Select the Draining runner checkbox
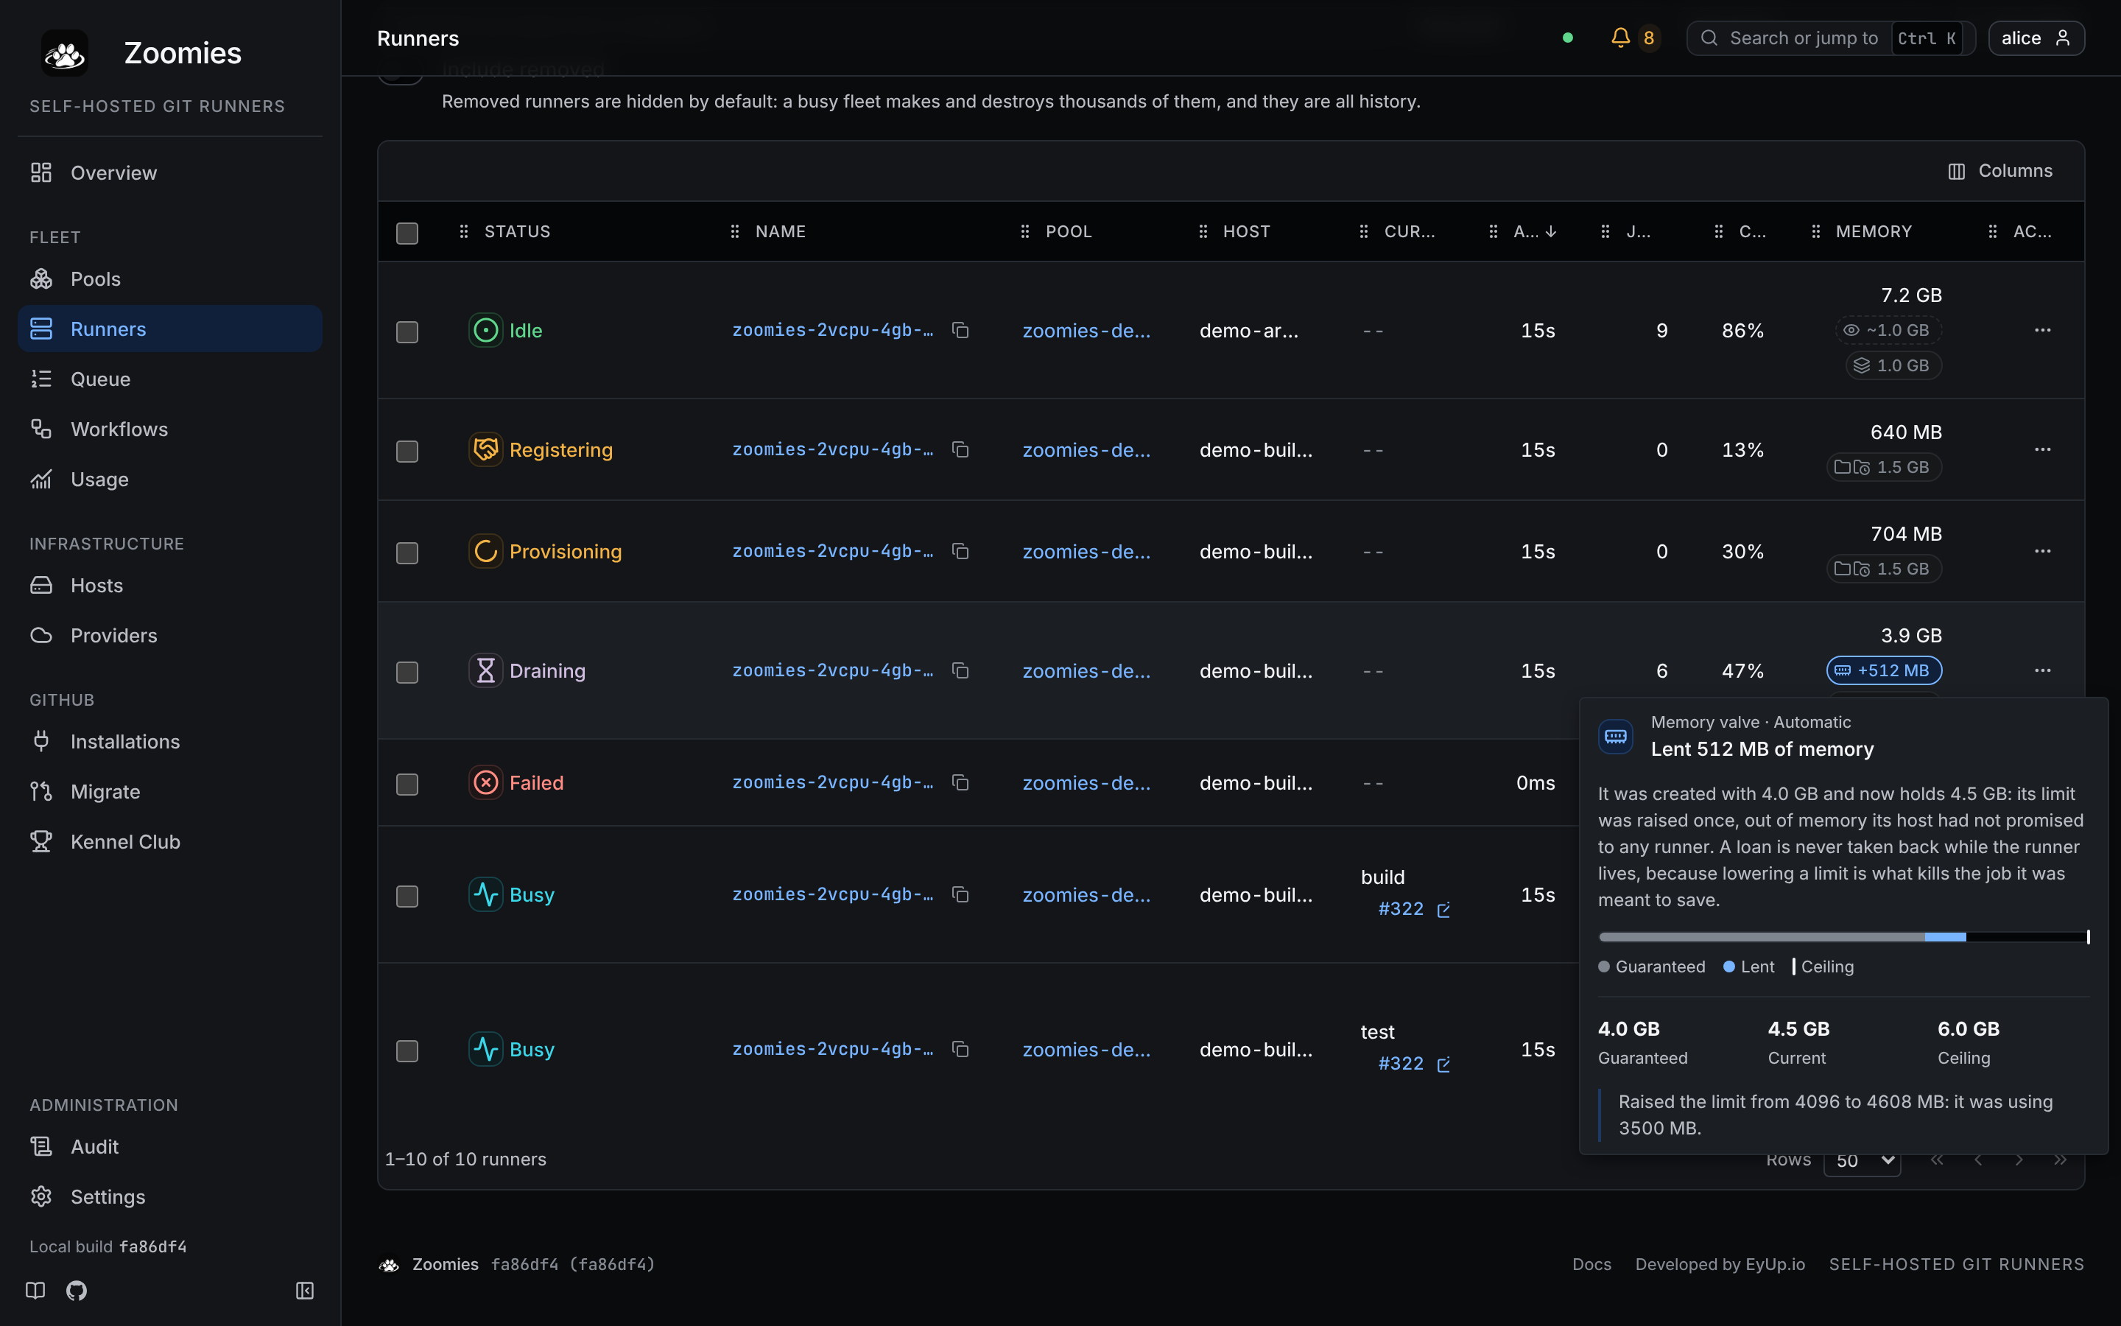 (x=407, y=672)
